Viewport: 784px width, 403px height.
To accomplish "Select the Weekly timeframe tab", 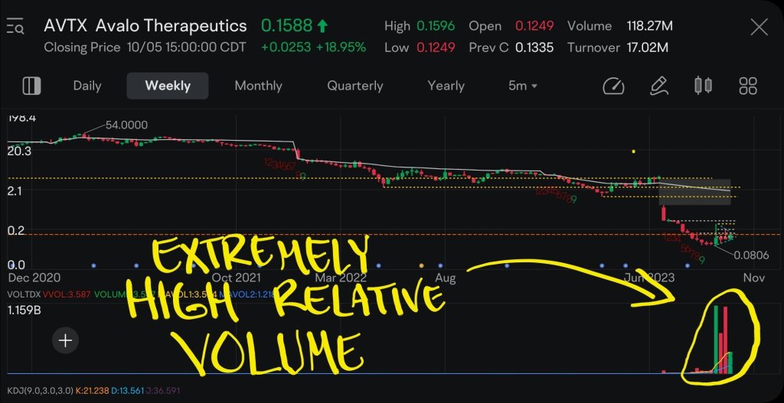I will point(168,86).
